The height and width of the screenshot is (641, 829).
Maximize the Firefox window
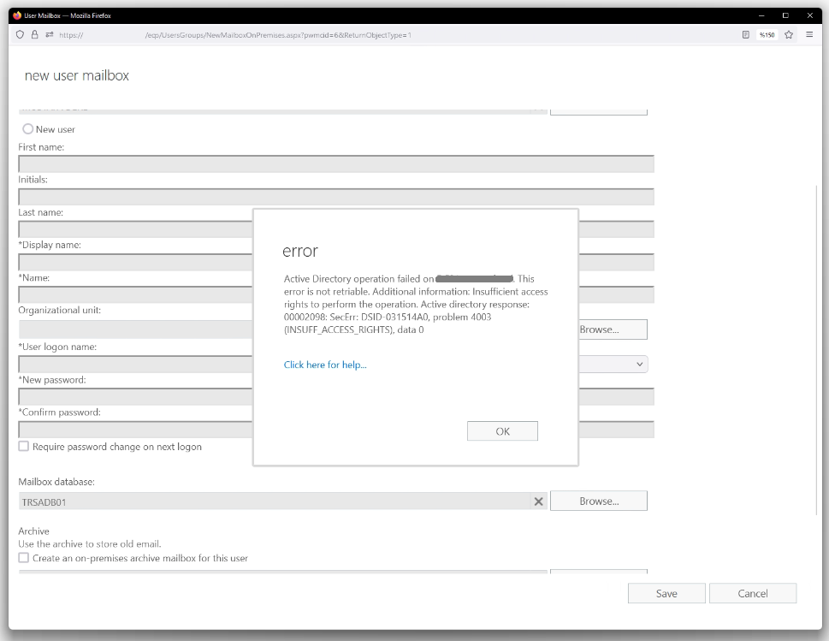(785, 15)
